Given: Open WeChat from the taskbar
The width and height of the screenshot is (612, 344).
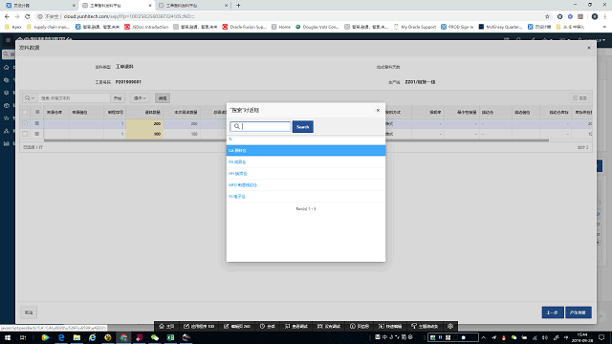Looking at the screenshot, I should [155, 337].
